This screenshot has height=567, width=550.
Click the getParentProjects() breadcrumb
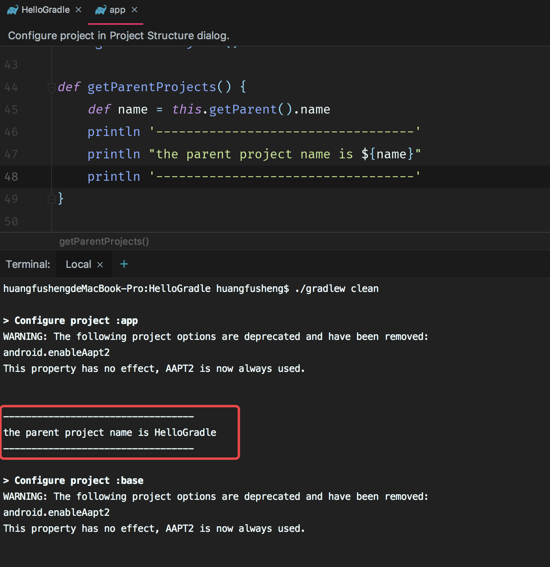pos(104,242)
